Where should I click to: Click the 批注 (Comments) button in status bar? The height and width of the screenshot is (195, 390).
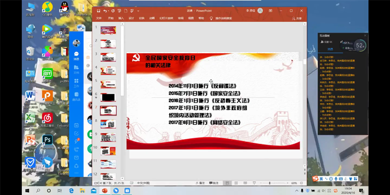pos(214,183)
